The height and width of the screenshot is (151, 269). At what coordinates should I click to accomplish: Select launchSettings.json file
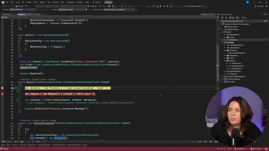click(x=238, y=53)
